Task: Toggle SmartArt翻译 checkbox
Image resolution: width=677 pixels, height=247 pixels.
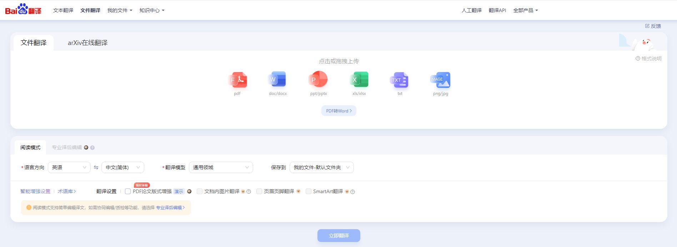Action: tap(309, 191)
